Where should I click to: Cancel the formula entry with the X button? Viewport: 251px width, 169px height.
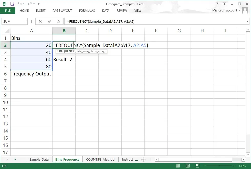(40, 21)
